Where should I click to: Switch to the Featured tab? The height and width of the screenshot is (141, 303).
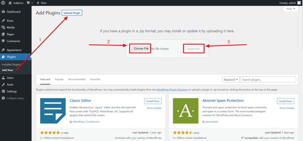tap(45, 79)
